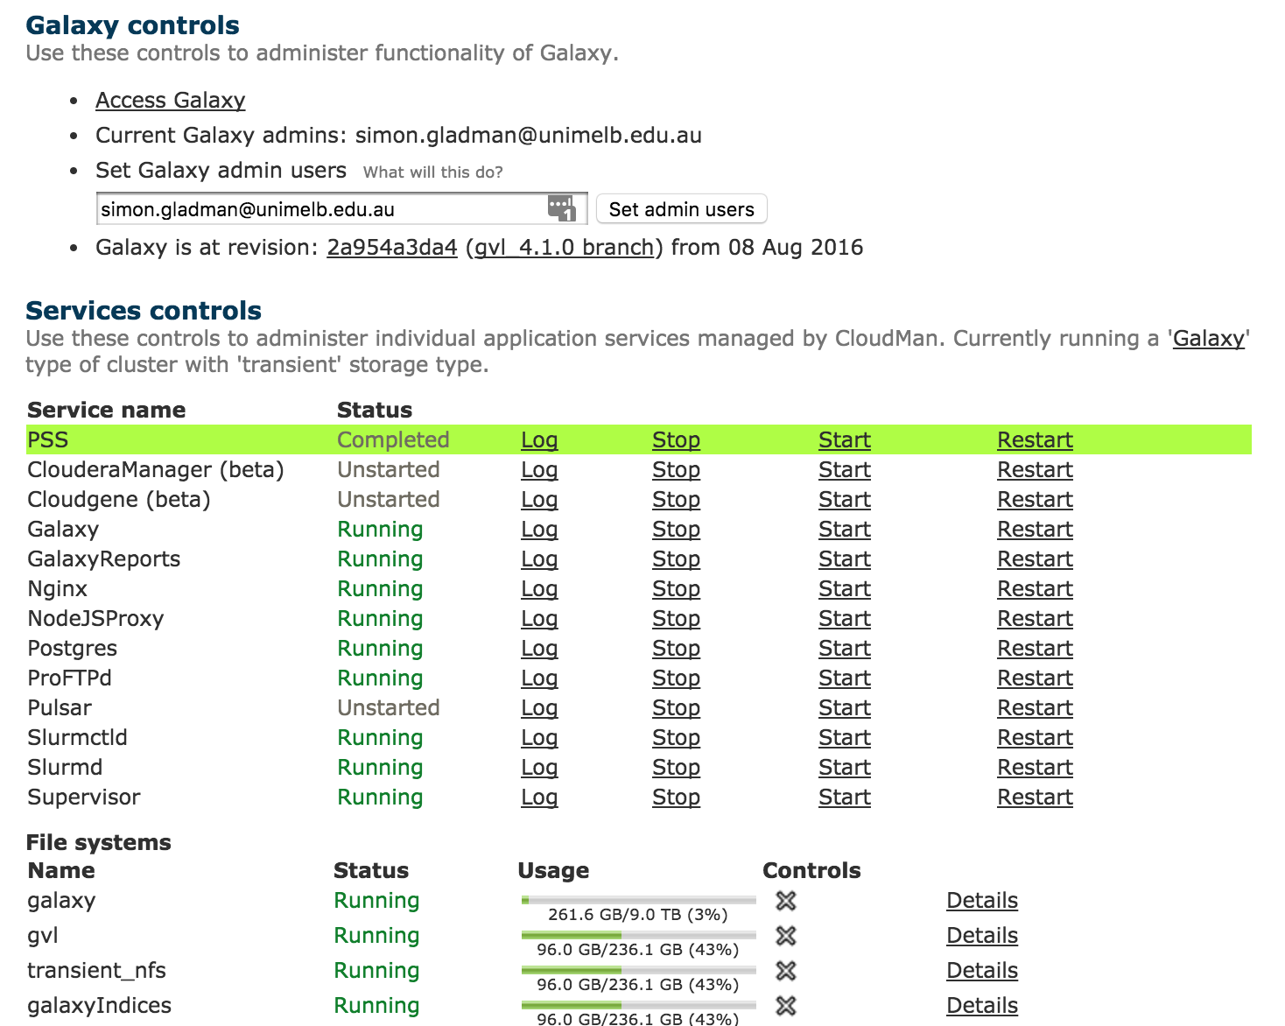This screenshot has width=1285, height=1026.
Task: View GalaxyReports log
Action: tap(539, 559)
